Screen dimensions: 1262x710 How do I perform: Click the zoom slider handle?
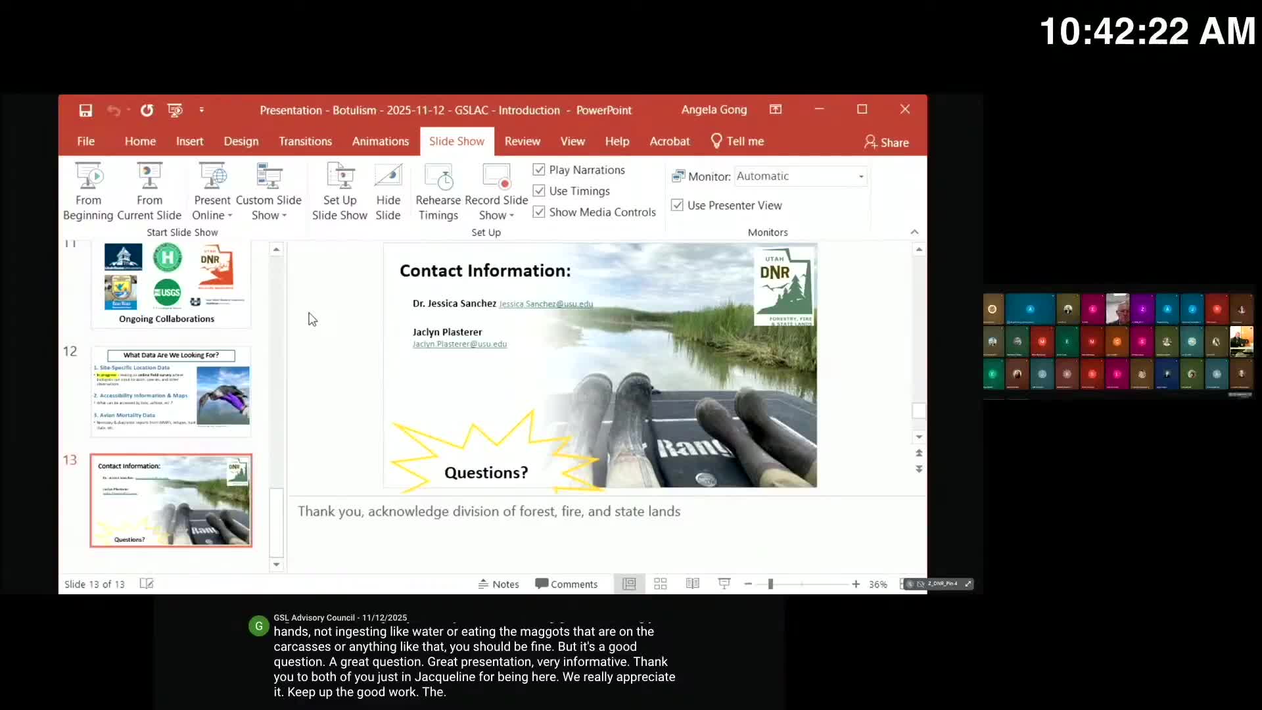coord(770,584)
